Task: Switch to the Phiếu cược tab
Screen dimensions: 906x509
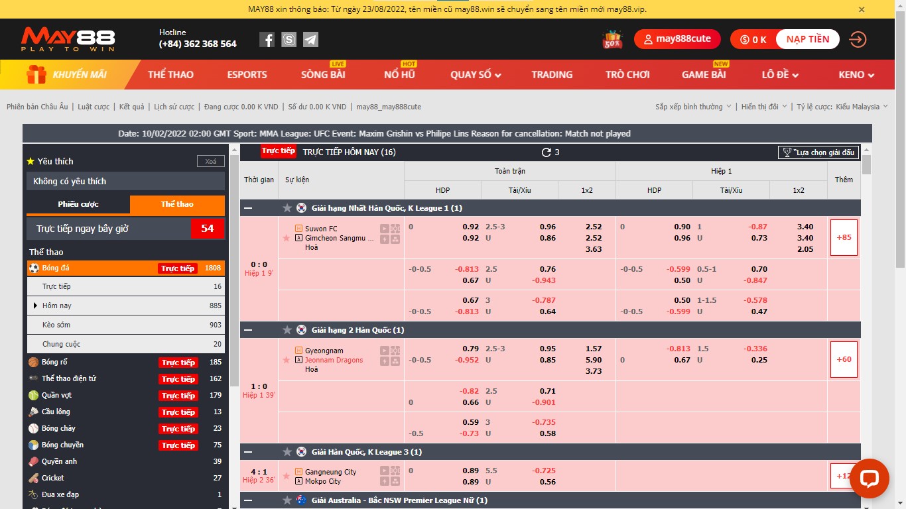Action: click(x=78, y=205)
